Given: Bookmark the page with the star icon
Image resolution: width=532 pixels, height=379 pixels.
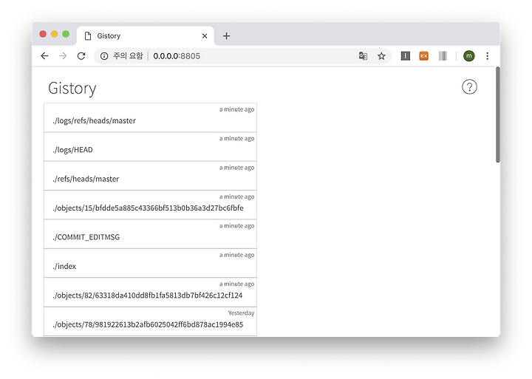Looking at the screenshot, I should pos(381,56).
